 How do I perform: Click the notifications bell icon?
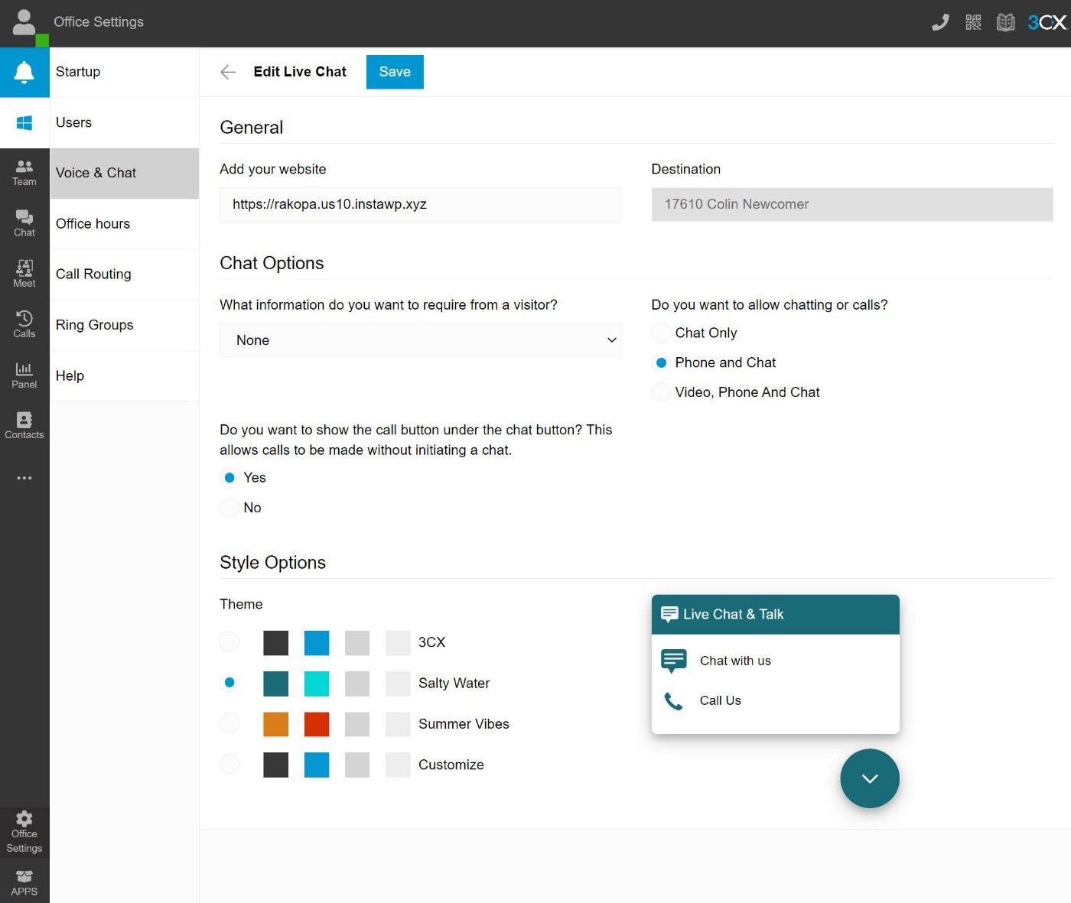(24, 72)
